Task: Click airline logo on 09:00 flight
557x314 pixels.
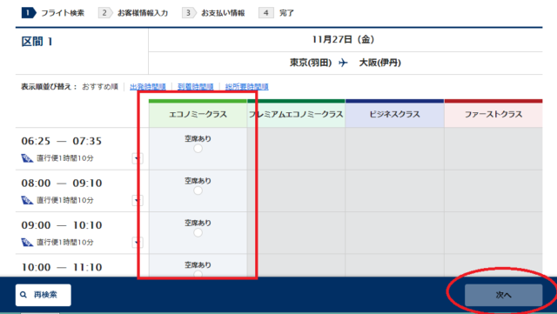Action: 27,243
